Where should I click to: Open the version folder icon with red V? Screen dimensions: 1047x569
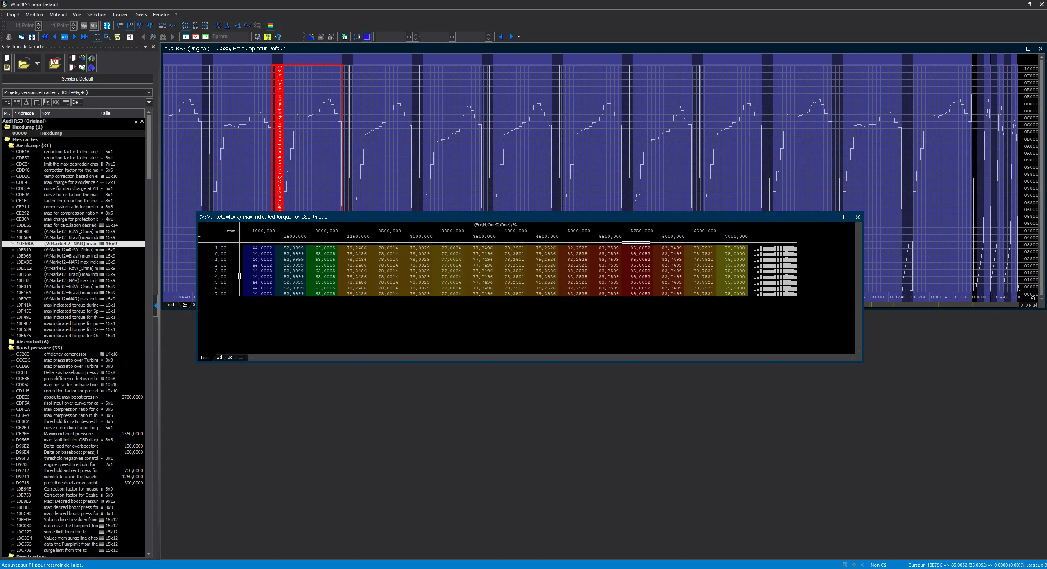coord(54,63)
